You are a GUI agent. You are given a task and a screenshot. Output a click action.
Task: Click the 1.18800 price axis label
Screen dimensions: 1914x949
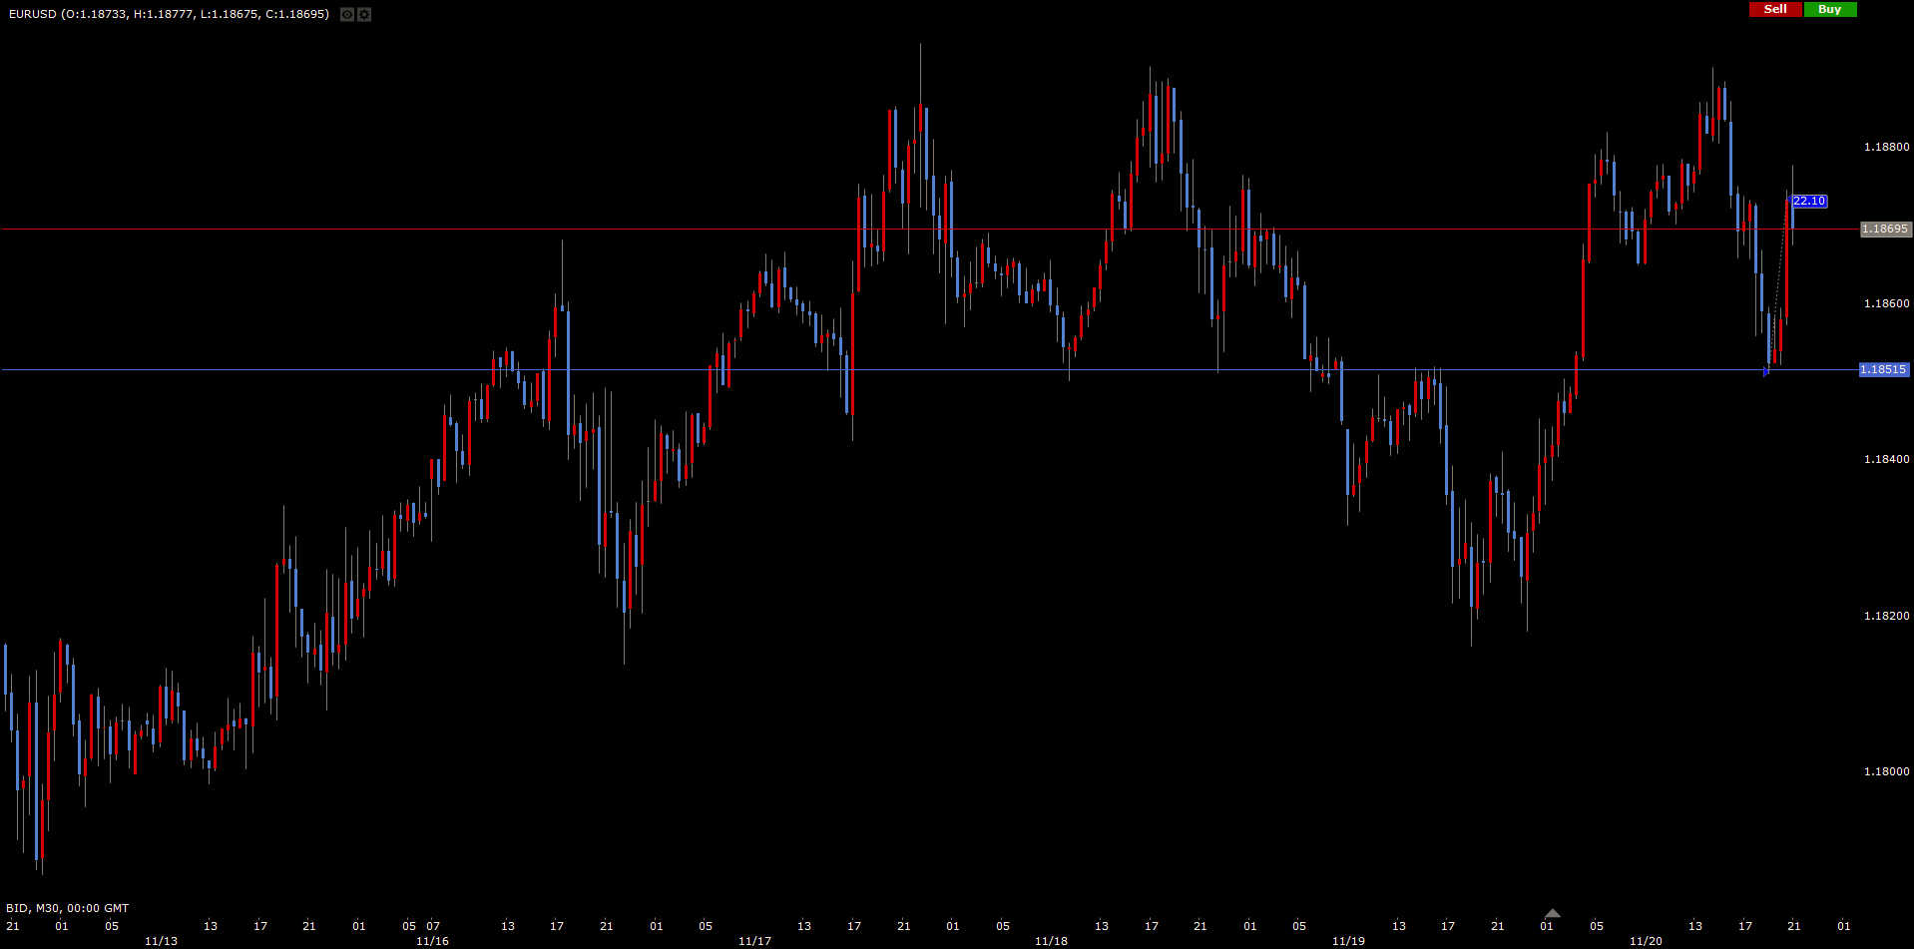click(1886, 148)
